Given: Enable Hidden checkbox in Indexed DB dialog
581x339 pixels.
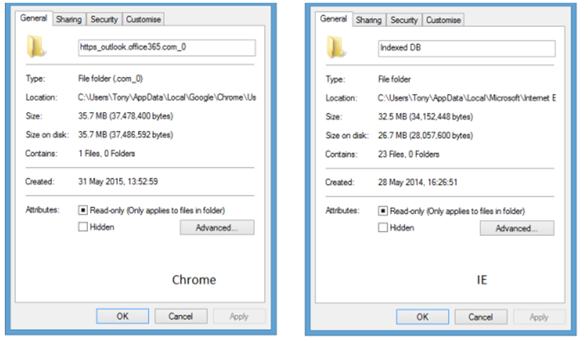Looking at the screenshot, I should [383, 227].
